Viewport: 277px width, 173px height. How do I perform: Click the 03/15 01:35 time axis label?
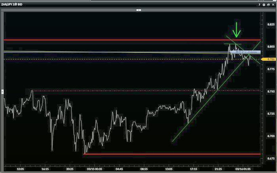coord(94,168)
